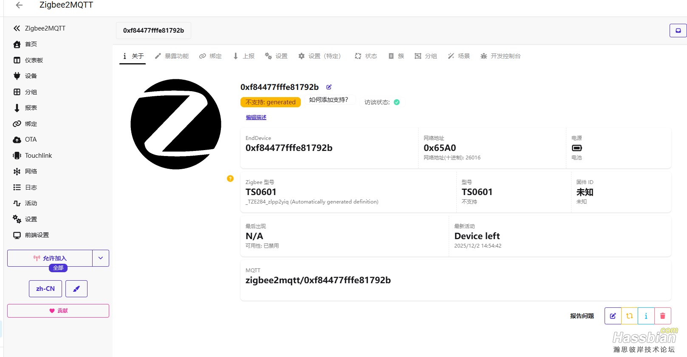
Task: Click the red delete device trash icon
Action: pyautogui.click(x=662, y=316)
